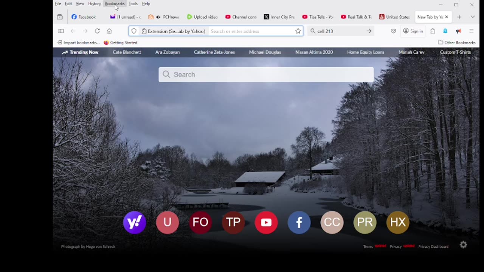This screenshot has height=272, width=484.
Task: Open trending topic Ara Zobayan
Action: 168,52
